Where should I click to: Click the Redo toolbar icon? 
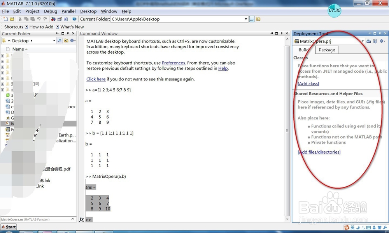45,19
